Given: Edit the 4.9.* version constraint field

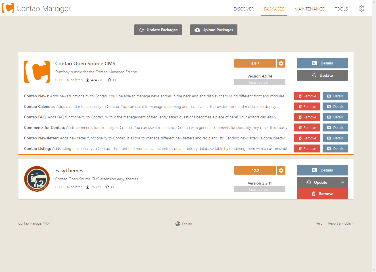Looking at the screenshot, I should pyautogui.click(x=255, y=63).
